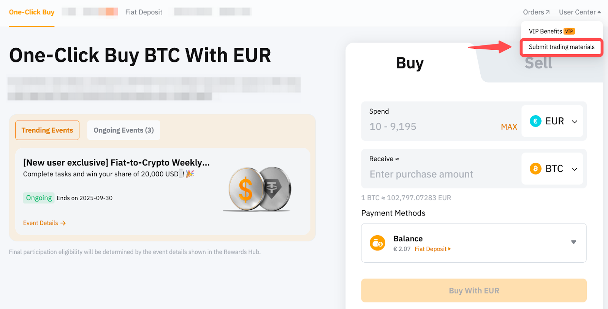Select the Ongoing Events (3) tab
The height and width of the screenshot is (309, 608).
click(x=123, y=130)
